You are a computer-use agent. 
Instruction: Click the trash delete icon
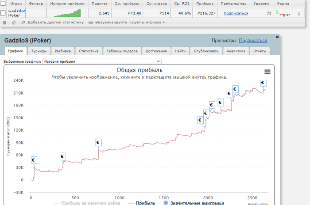coord(4,22)
